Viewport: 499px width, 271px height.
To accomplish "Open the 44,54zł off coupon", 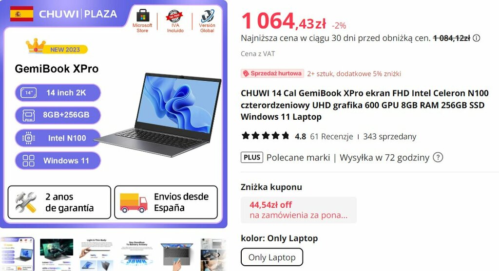I will 299,210.
